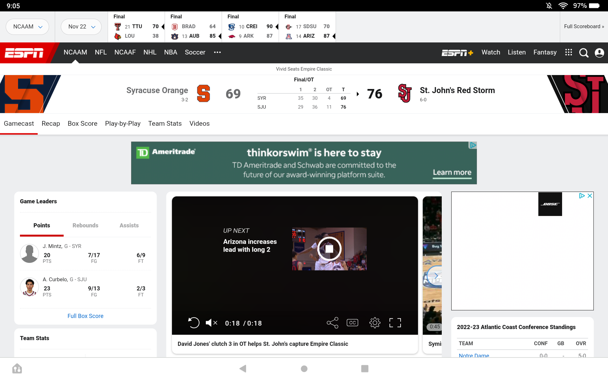
Task: Open the ESPN home logo
Action: tap(24, 53)
